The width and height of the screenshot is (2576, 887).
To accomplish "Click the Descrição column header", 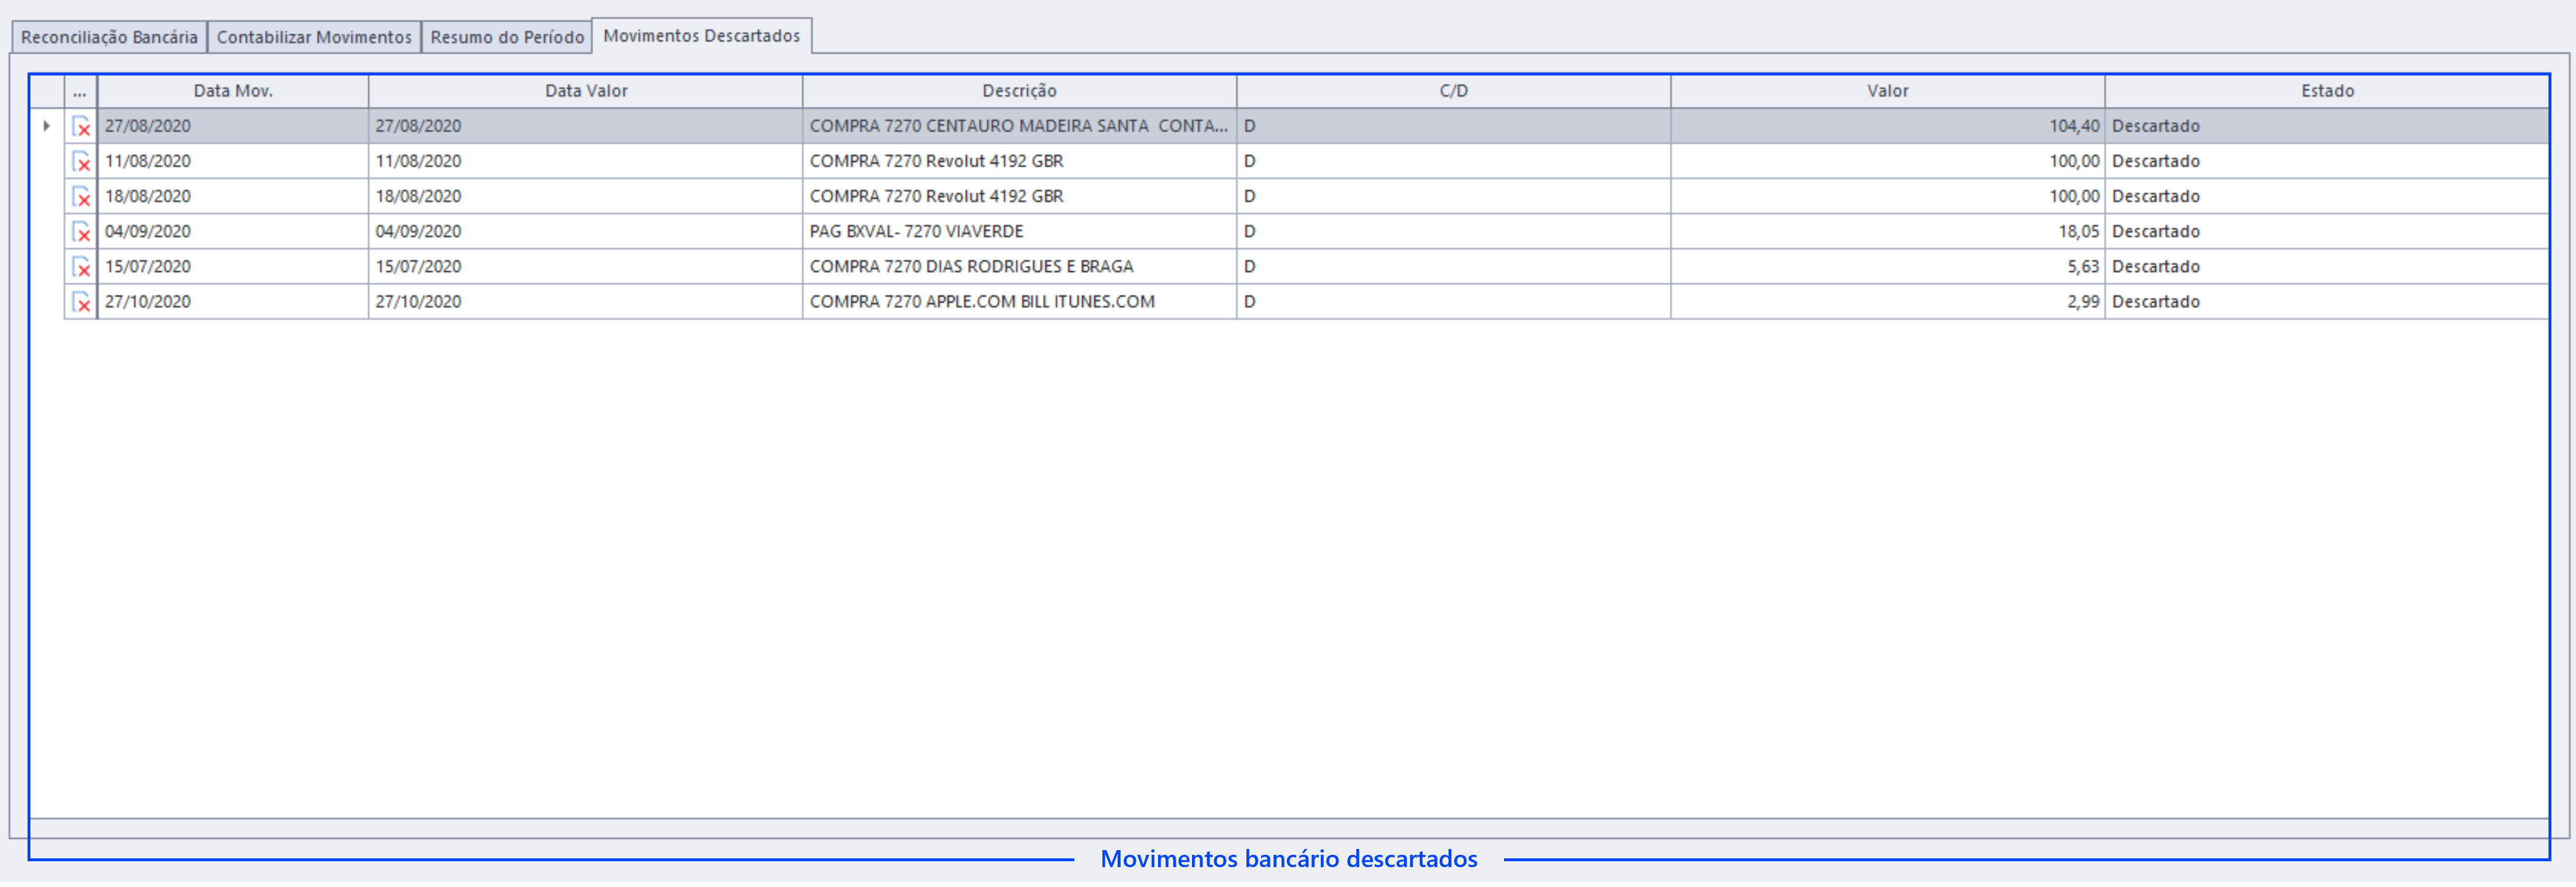I will point(1019,91).
